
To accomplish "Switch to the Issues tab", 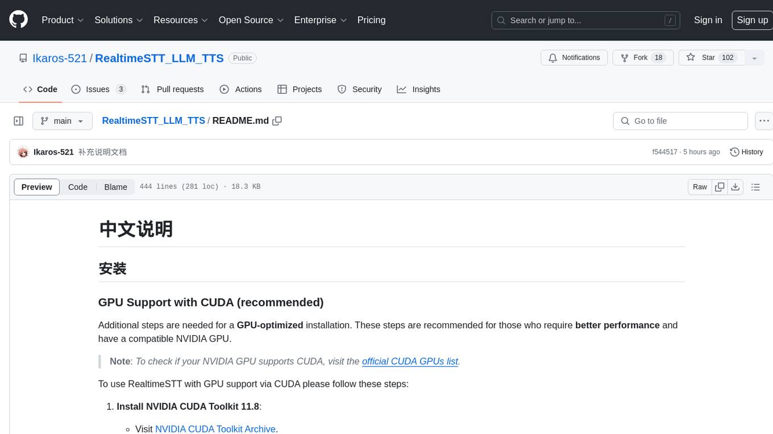I will 98,89.
